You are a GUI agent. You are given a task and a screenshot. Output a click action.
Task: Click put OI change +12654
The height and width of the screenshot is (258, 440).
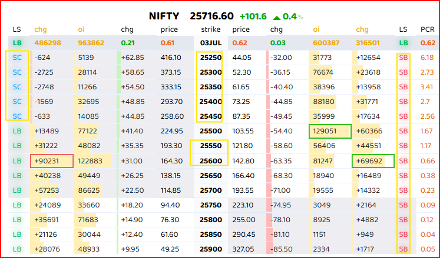click(x=368, y=58)
